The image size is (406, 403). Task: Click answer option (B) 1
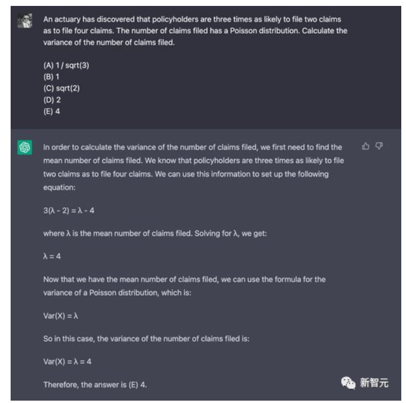(51, 76)
